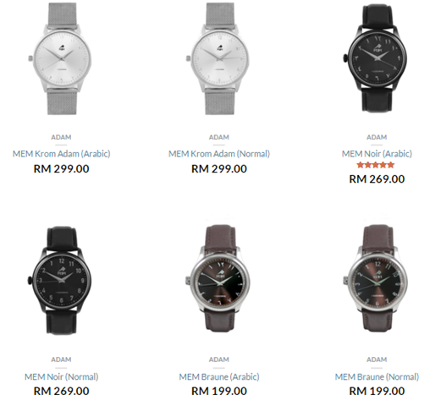Select the MEM Braune (Normal) title link

click(x=377, y=376)
